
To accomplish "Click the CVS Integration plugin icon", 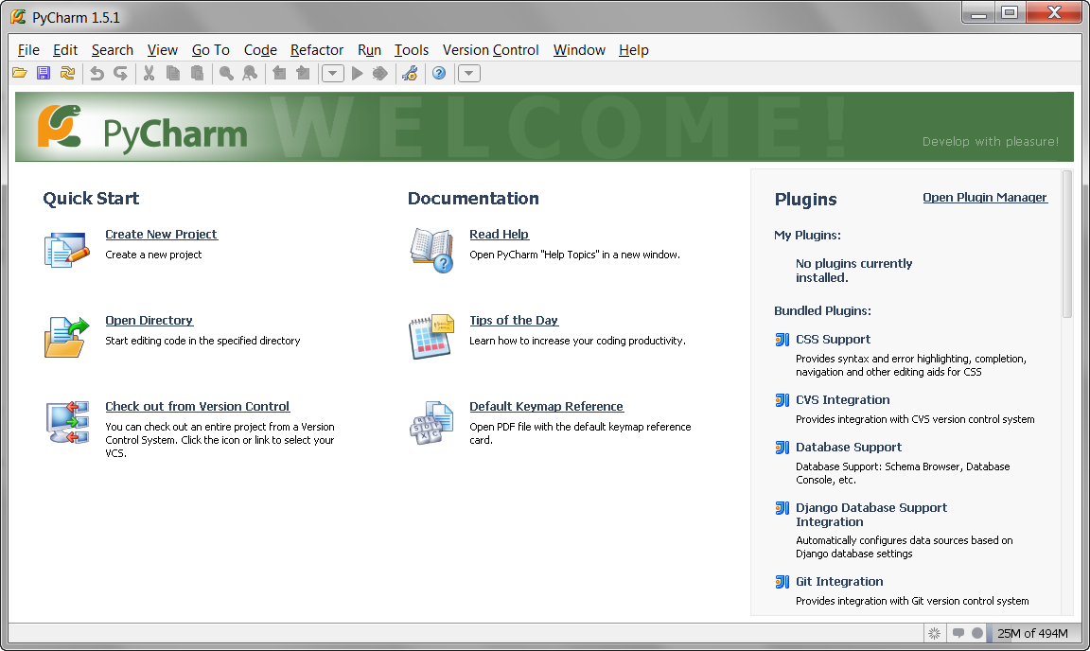I will (x=782, y=400).
